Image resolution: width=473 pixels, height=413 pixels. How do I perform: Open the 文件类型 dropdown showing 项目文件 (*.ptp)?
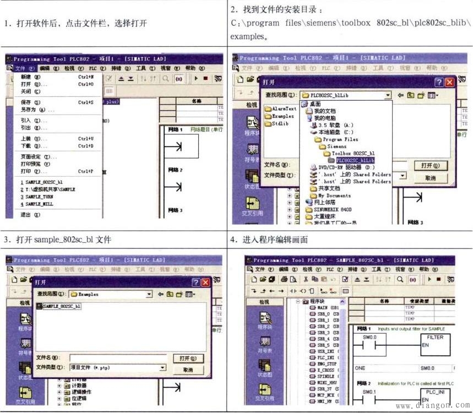pos(162,367)
